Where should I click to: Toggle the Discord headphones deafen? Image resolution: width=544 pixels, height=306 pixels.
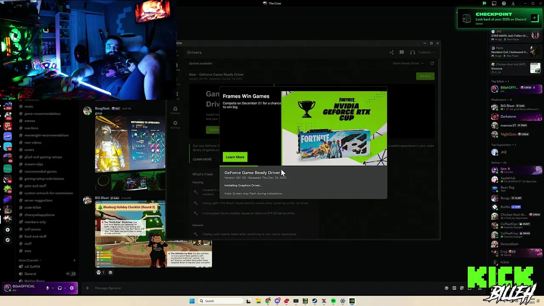click(x=59, y=288)
